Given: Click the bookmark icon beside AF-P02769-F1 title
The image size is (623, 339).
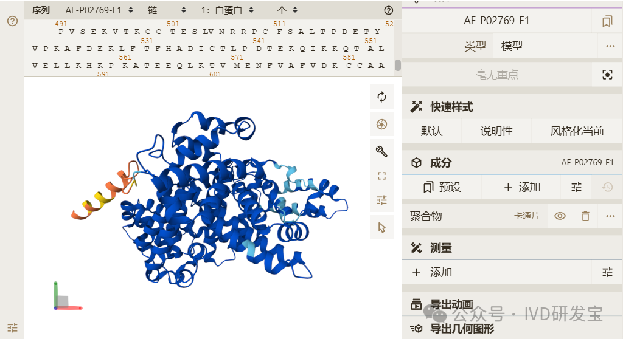Looking at the screenshot, I should (x=607, y=21).
